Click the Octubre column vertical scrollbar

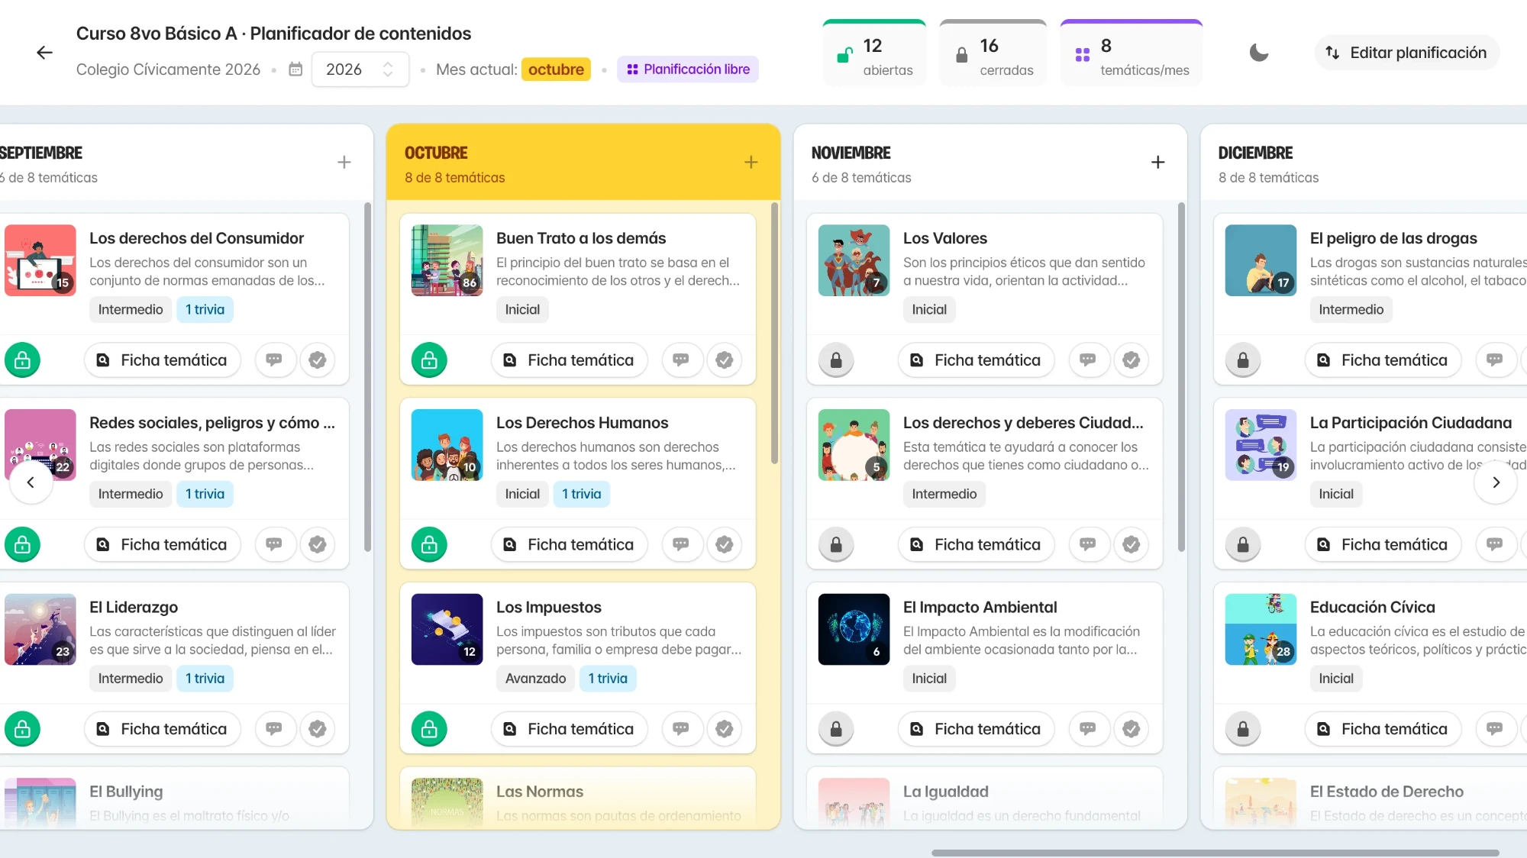click(x=775, y=333)
